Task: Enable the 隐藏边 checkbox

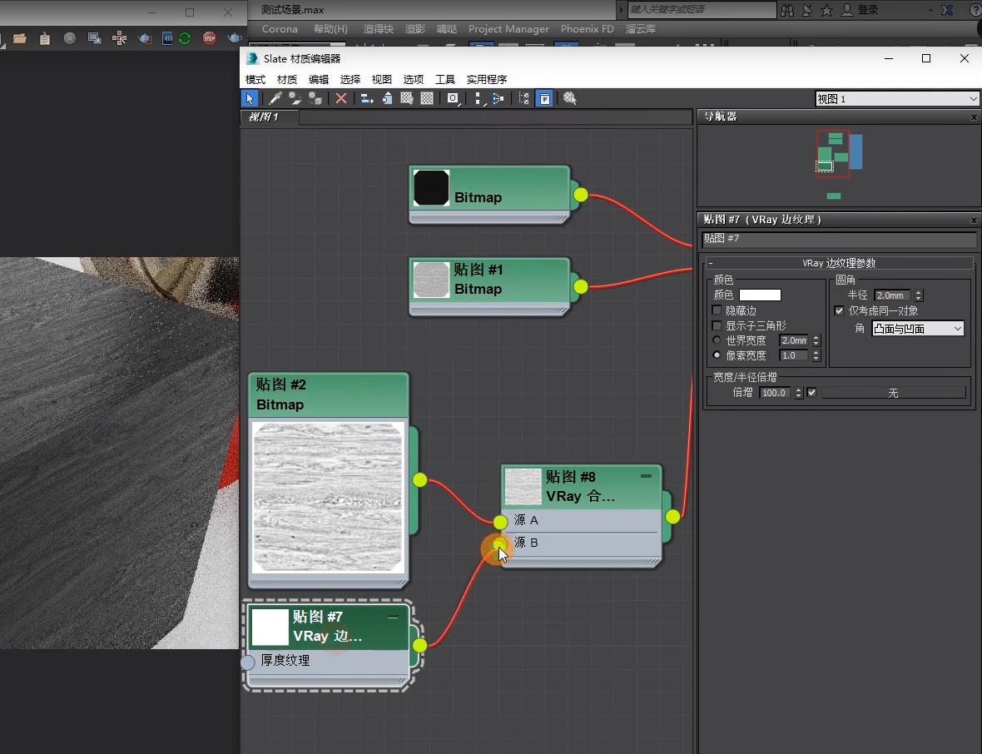Action: click(717, 310)
